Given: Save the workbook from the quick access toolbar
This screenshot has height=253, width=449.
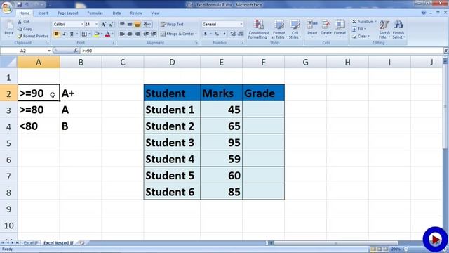Looking at the screenshot, I should [20, 5].
